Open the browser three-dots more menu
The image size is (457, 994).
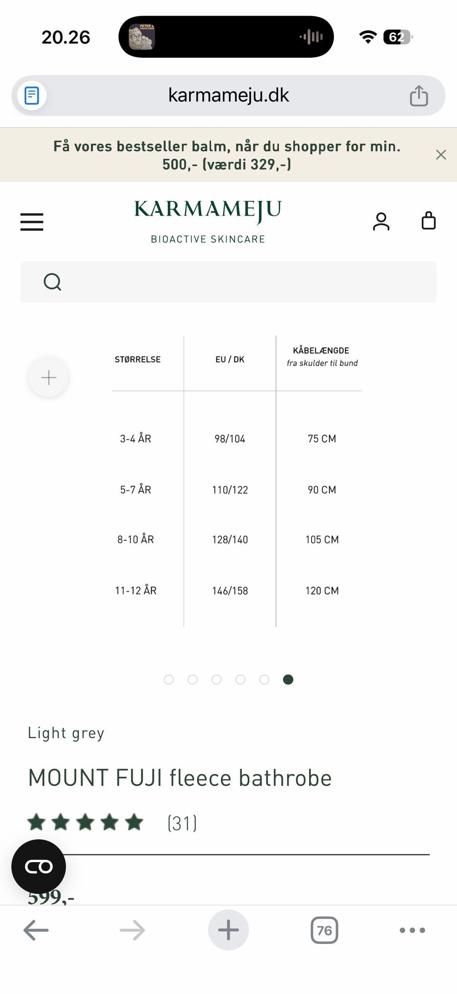pyautogui.click(x=412, y=930)
